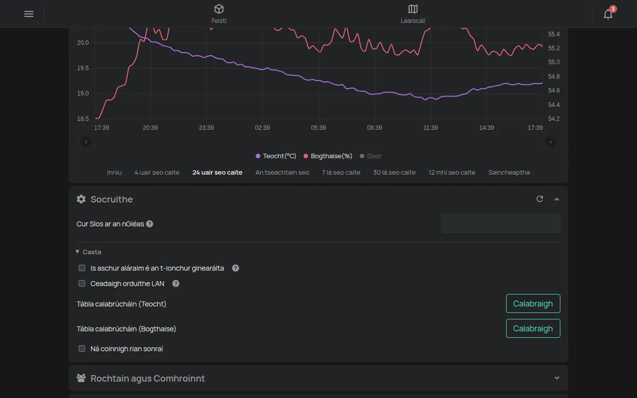The image size is (637, 398).
Task: Toggle Is aschur aláraim checkbox
Action: tap(82, 268)
